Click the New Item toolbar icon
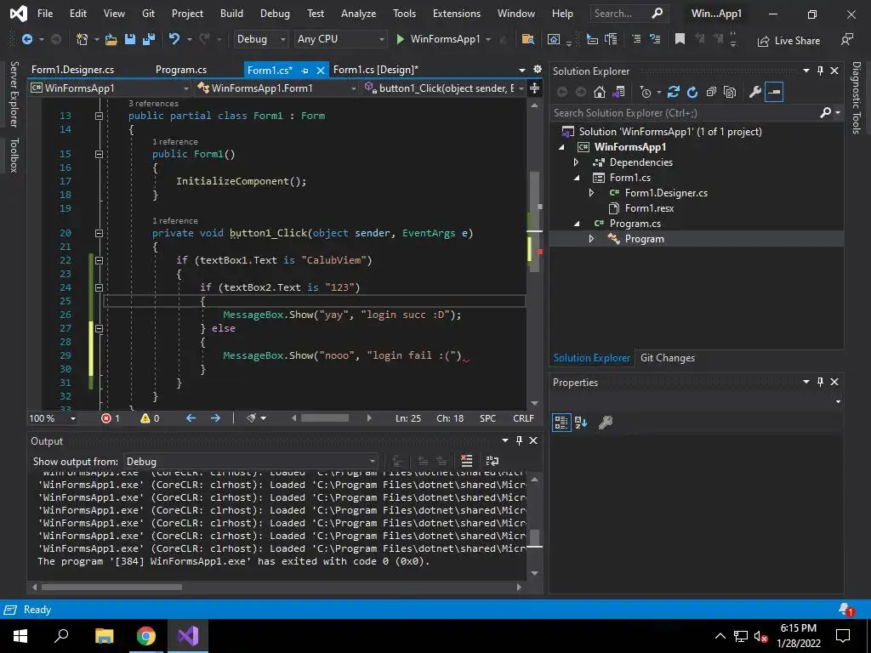The height and width of the screenshot is (653, 871). pos(83,39)
